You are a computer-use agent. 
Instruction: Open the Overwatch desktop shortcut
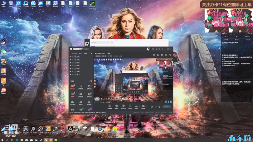[x=40, y=130]
